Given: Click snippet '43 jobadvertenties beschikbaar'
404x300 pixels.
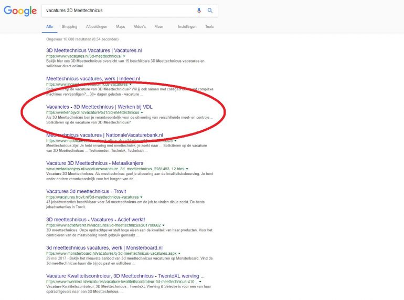Looking at the screenshot, I should click(x=125, y=204).
